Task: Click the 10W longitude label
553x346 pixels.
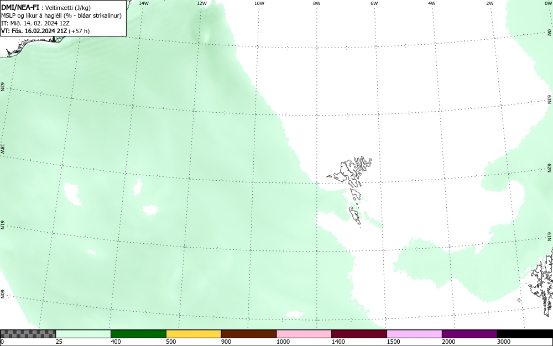Action: coord(259,3)
